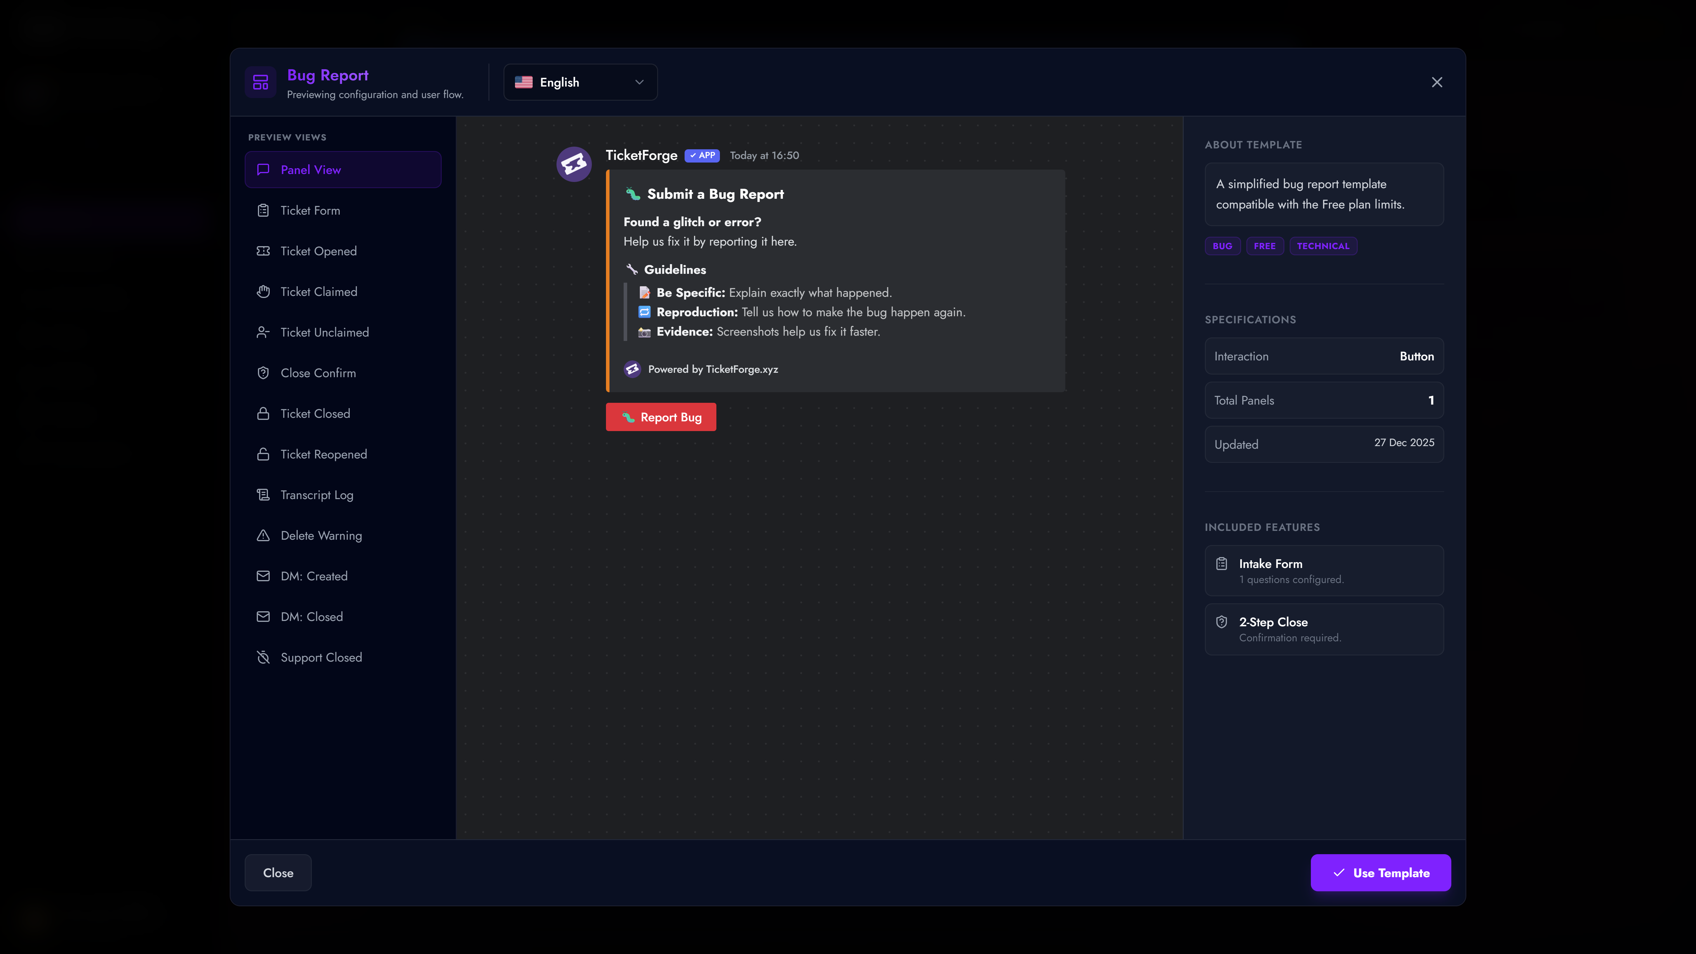Select the Support Closed bell icon

pos(263,657)
